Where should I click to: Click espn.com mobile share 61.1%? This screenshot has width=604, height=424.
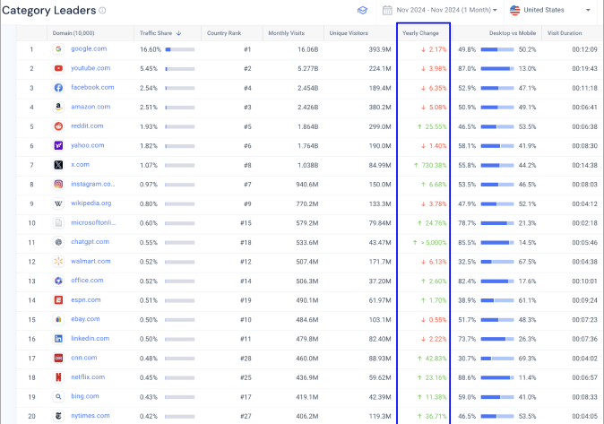527,300
